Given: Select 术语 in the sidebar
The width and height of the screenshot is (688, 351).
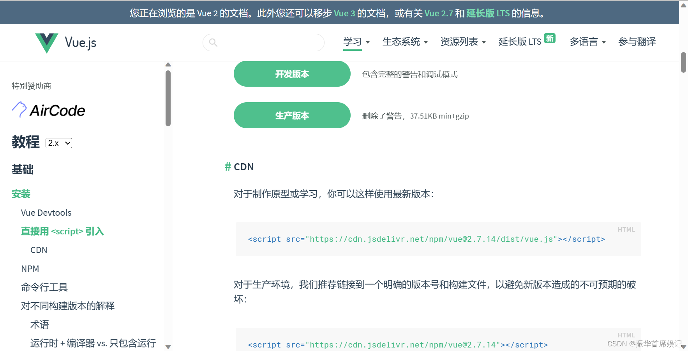Looking at the screenshot, I should coord(40,325).
